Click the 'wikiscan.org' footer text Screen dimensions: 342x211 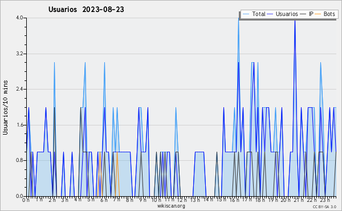pos(171,206)
